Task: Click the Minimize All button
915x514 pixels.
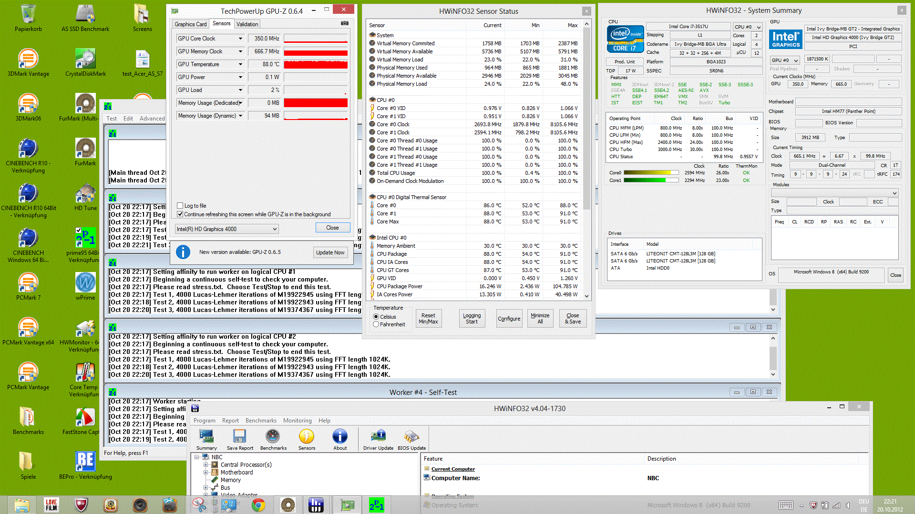Action: (x=540, y=319)
